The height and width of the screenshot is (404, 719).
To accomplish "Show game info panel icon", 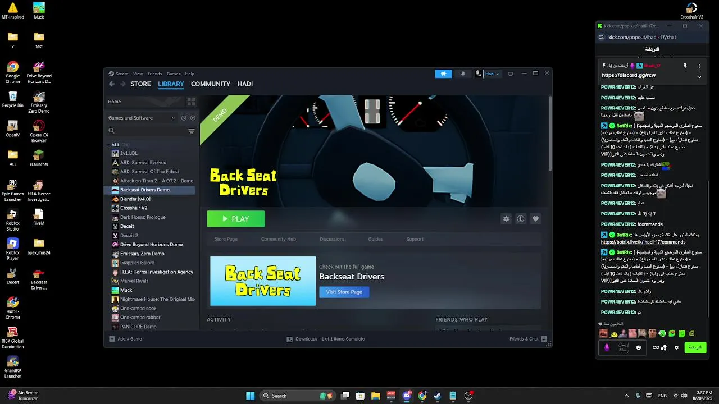I will (521, 219).
